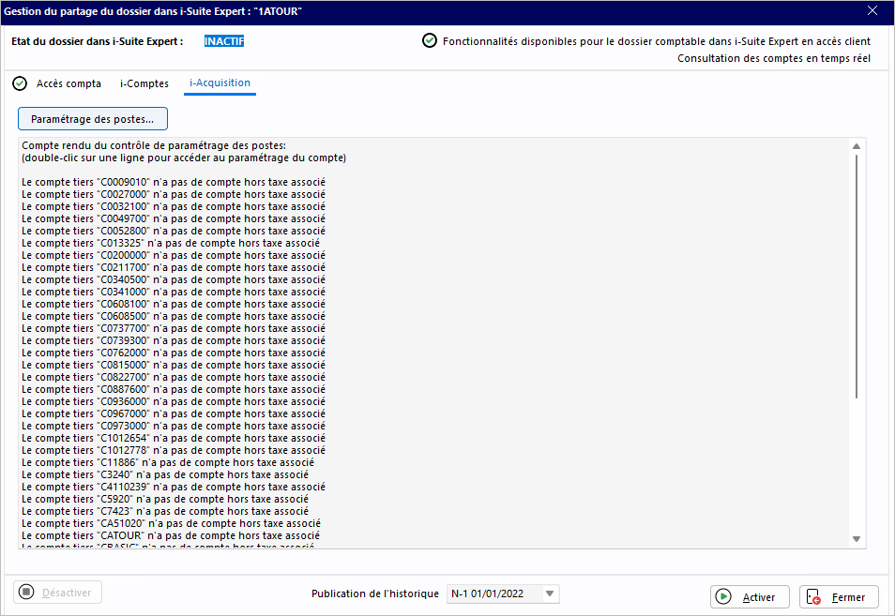Click the Fermer button label
Viewport: 895px width, 616px height.
848,597
